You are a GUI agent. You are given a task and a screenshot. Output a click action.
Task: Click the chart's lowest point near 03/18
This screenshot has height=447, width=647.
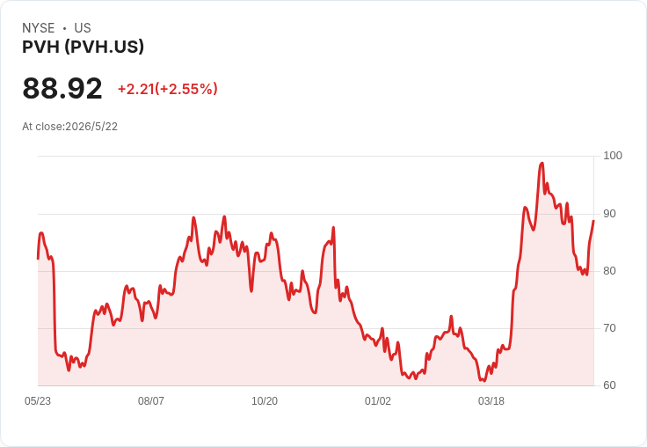[483, 380]
